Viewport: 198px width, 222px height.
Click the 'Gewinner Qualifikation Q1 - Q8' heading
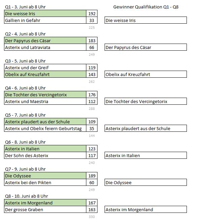click(x=146, y=7)
